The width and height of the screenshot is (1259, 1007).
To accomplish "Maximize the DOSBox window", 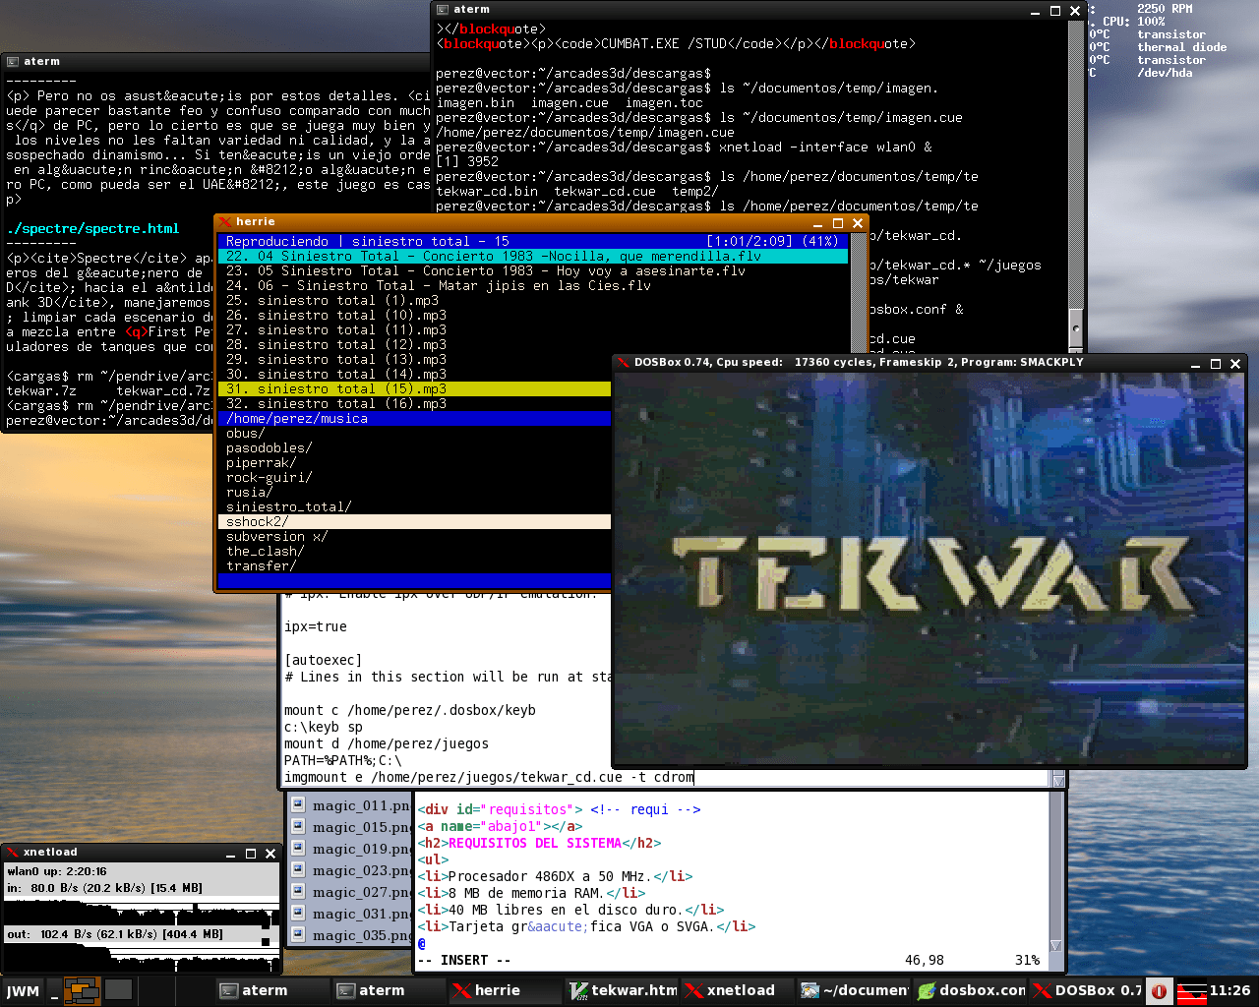I will [x=1216, y=364].
